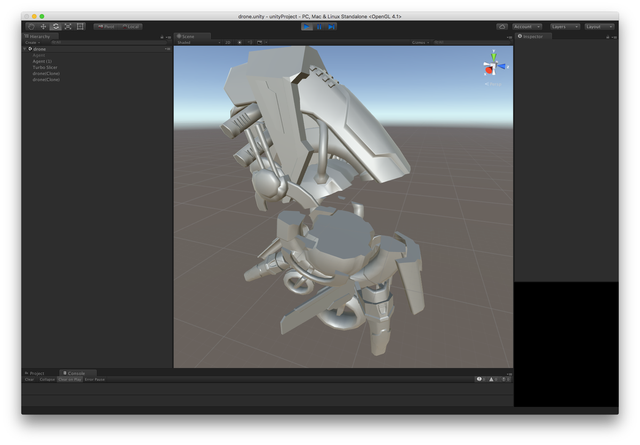Toggle console warning message filter
This screenshot has width=640, height=445.
point(493,379)
